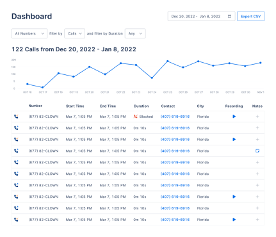Add a note to the fifth call row

click(257, 163)
